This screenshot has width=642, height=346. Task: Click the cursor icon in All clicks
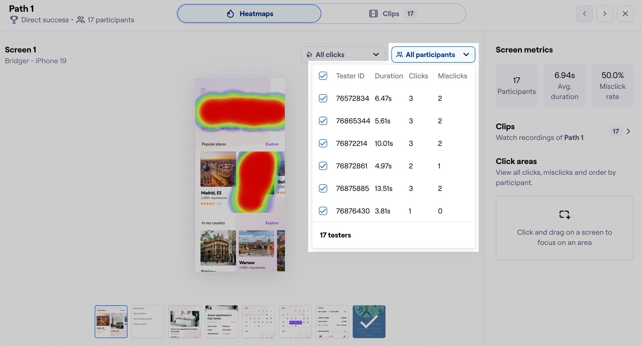(x=309, y=55)
